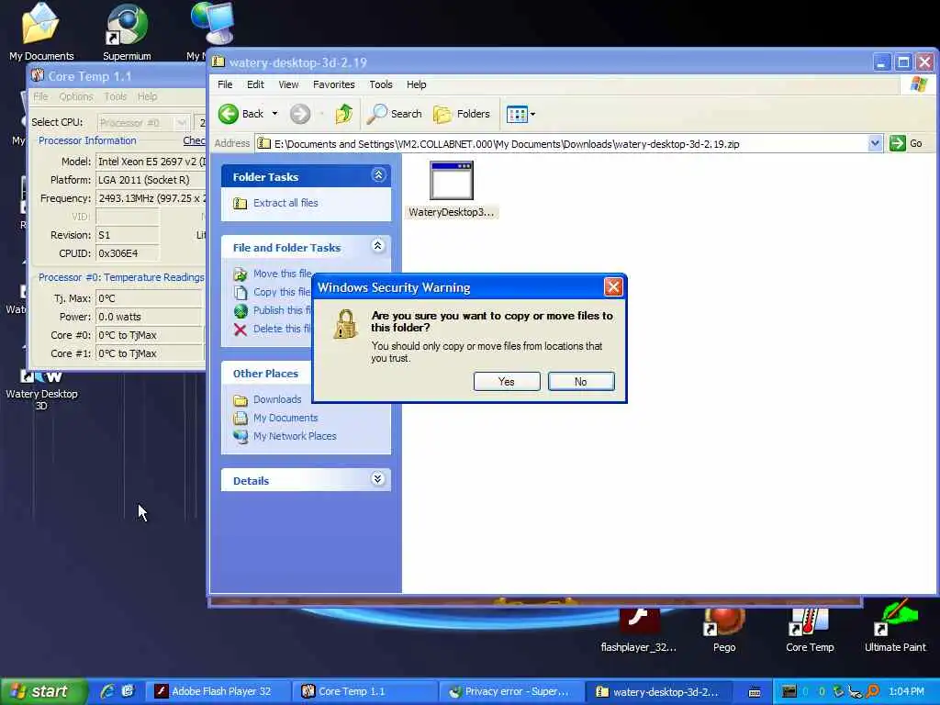
Task: Click the Search toolbar button
Action: (395, 114)
